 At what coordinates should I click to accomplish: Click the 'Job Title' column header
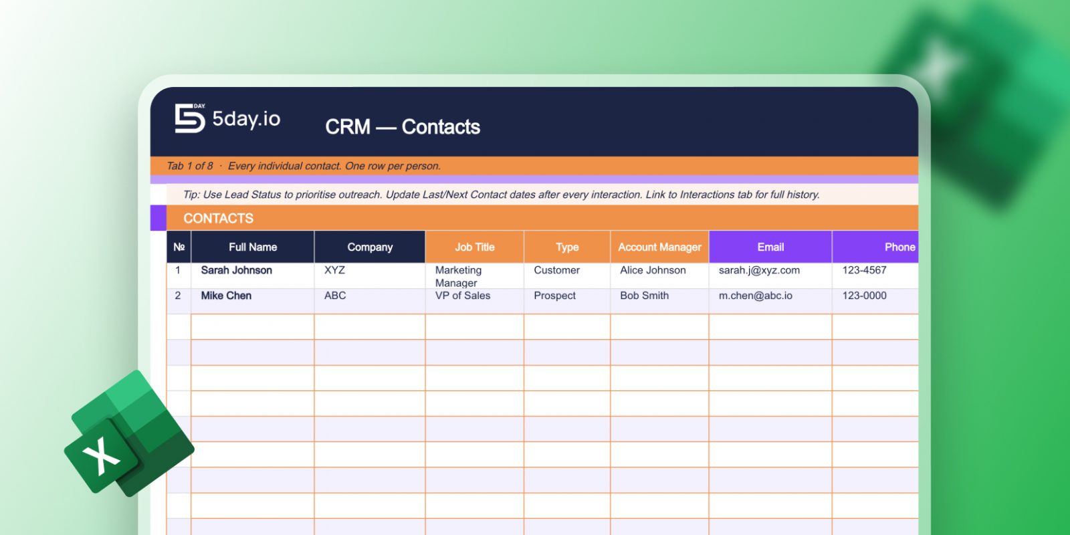(475, 247)
